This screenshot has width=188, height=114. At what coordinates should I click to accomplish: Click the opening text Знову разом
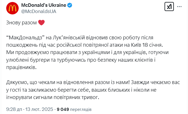pos(21,23)
